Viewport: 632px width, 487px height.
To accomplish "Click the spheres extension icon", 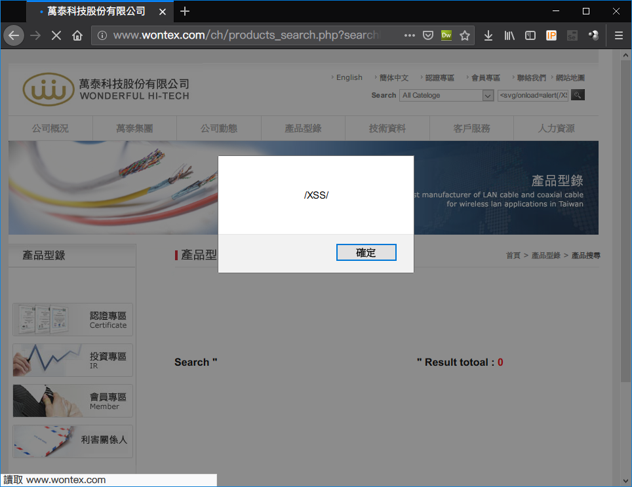I will (x=593, y=35).
